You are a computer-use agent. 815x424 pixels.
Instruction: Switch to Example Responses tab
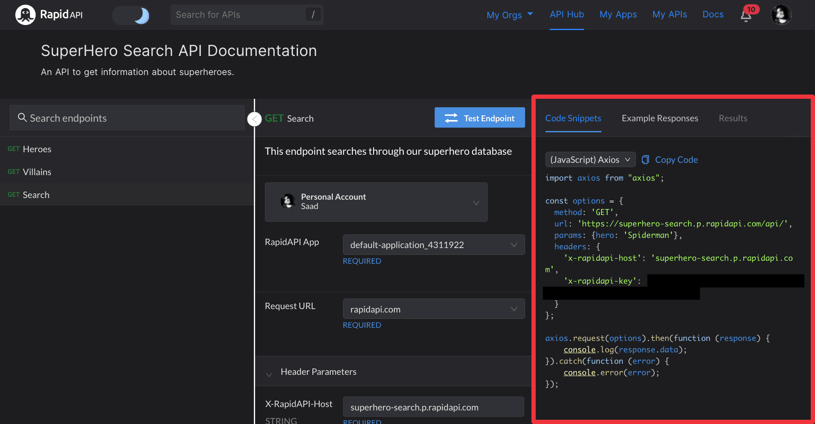click(x=660, y=118)
